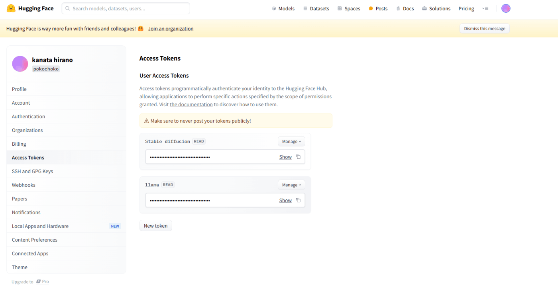Click the READ badge on llama token

[168, 185]
